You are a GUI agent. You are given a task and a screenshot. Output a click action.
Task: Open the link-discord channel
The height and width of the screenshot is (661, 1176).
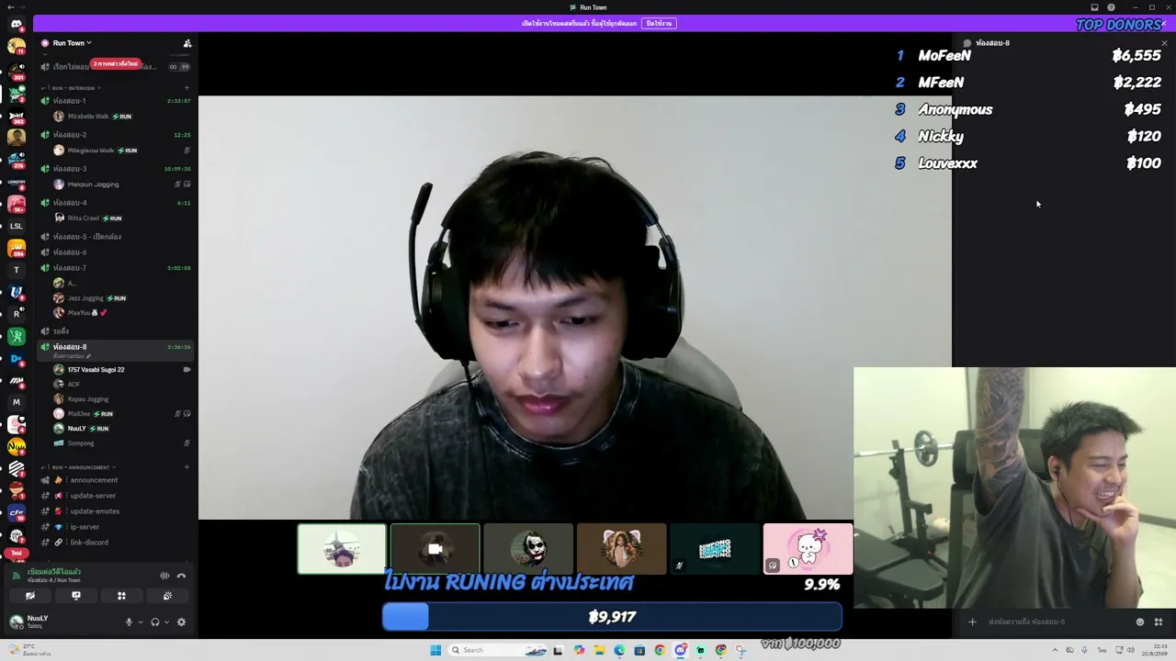[116, 543]
